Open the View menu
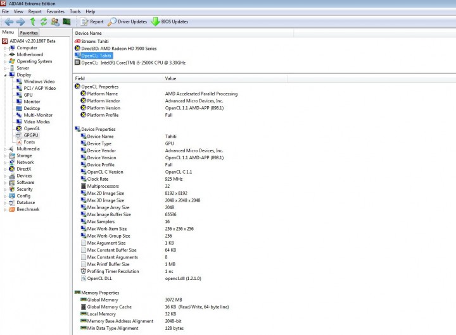456x335 pixels. click(x=18, y=11)
